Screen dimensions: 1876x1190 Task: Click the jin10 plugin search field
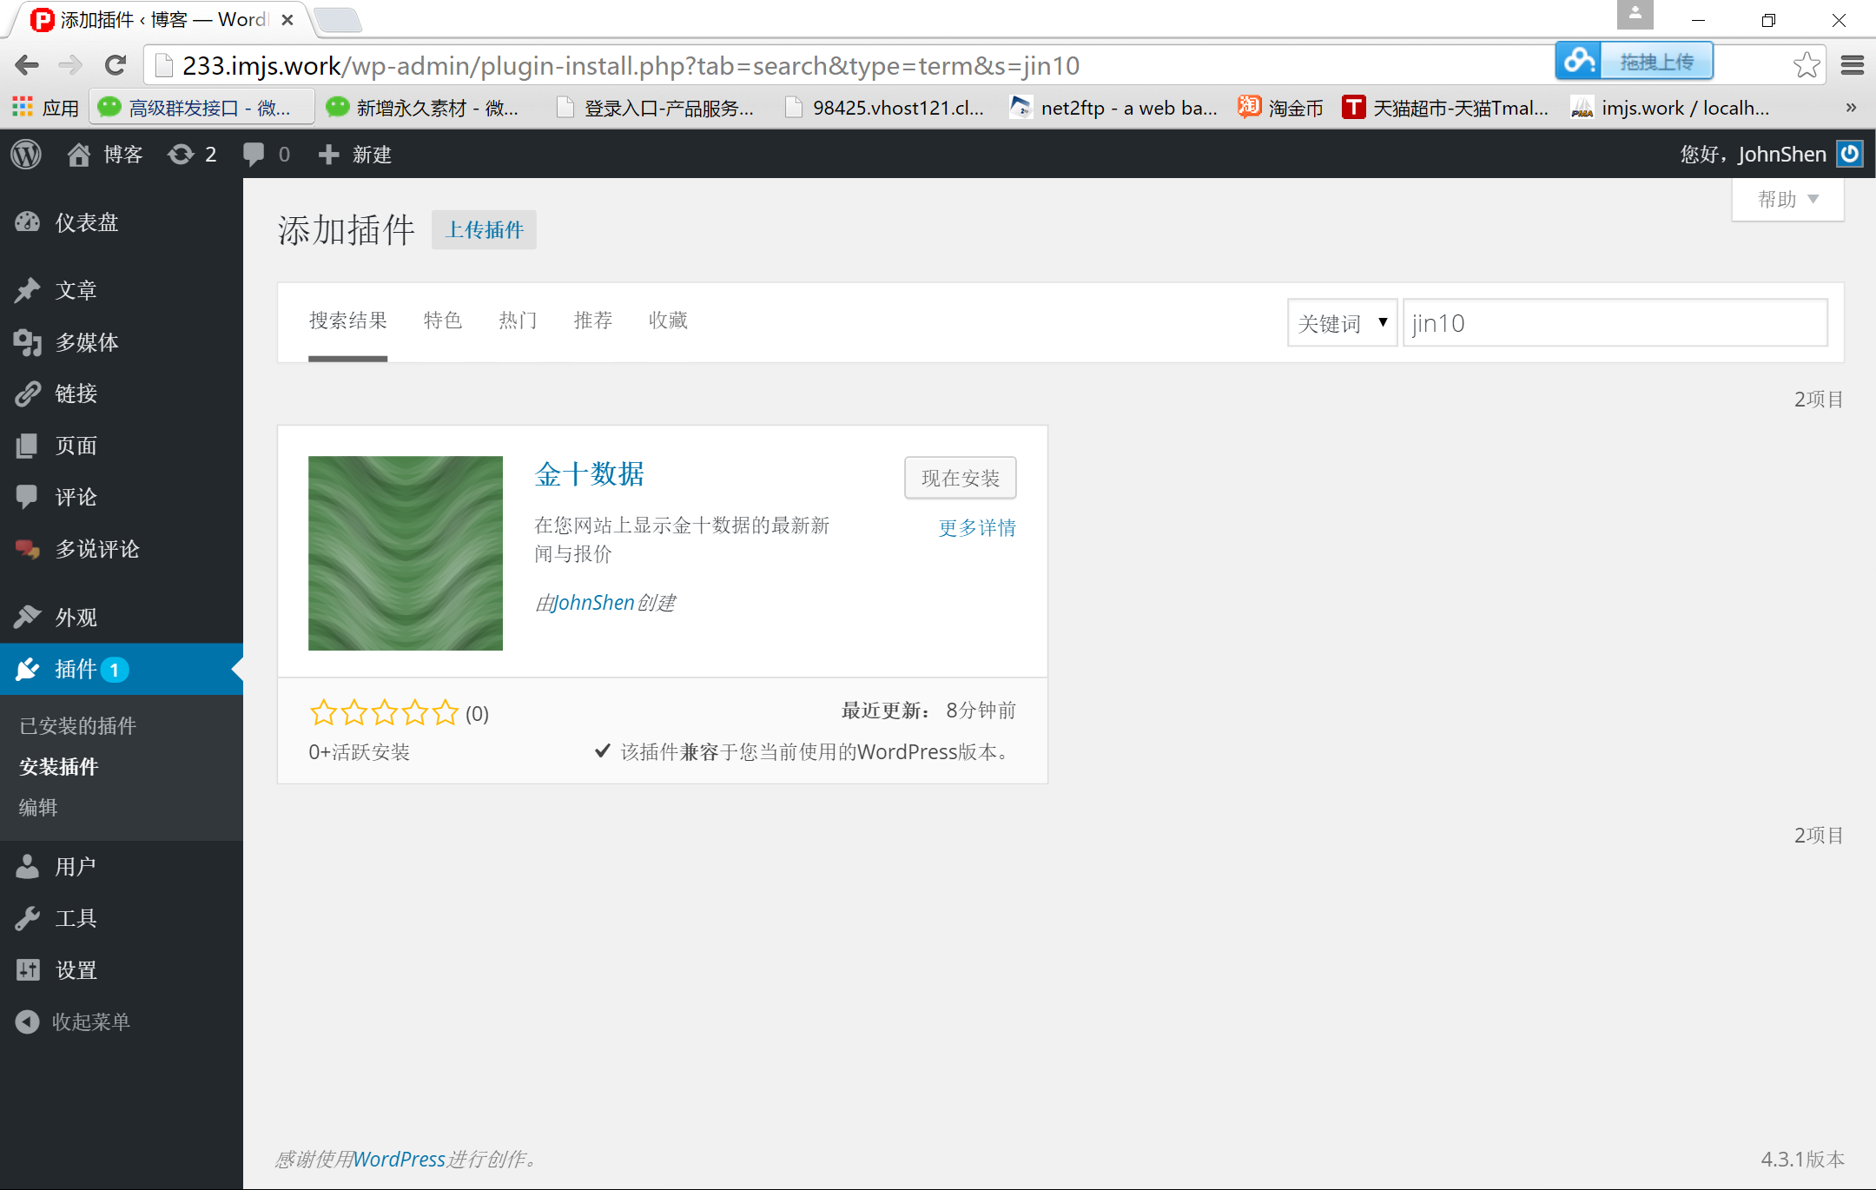click(x=1614, y=323)
